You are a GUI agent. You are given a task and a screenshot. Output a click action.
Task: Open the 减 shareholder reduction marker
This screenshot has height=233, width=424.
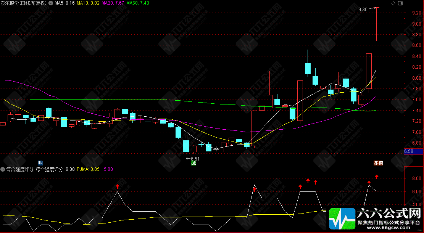tap(193, 163)
